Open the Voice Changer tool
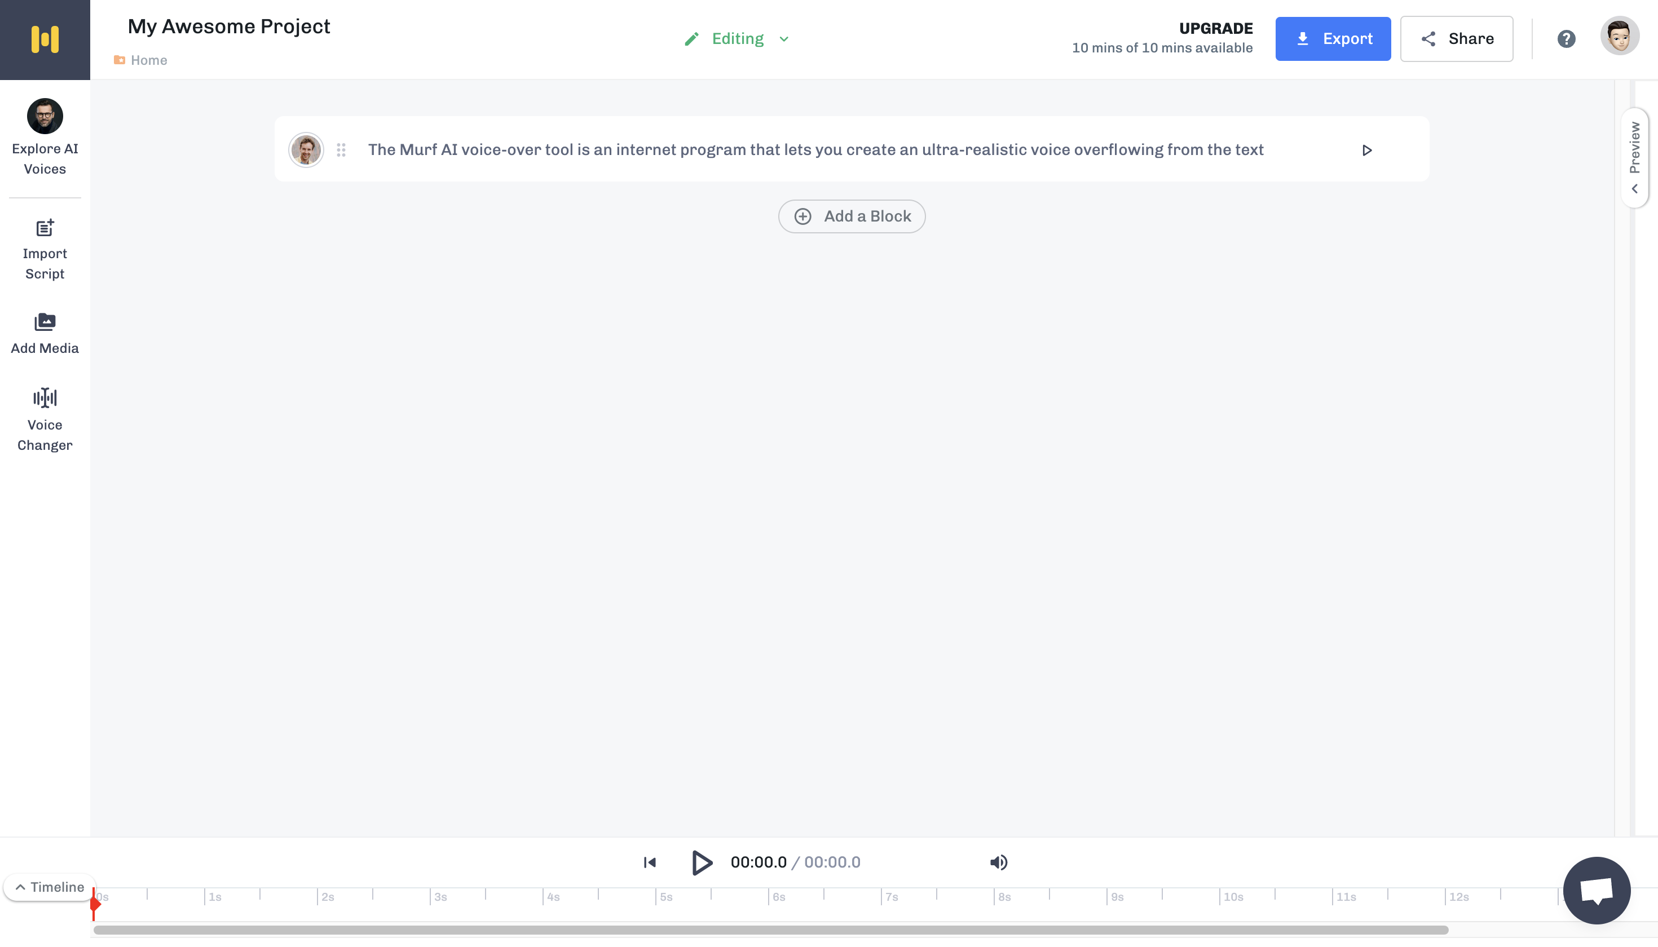 44,419
